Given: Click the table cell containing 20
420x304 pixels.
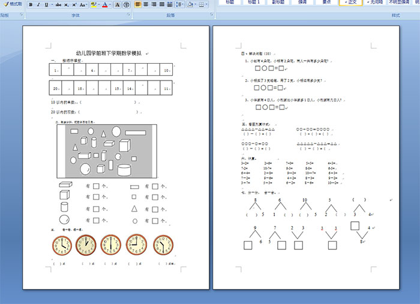Looking at the screenshot, I should [55, 88].
